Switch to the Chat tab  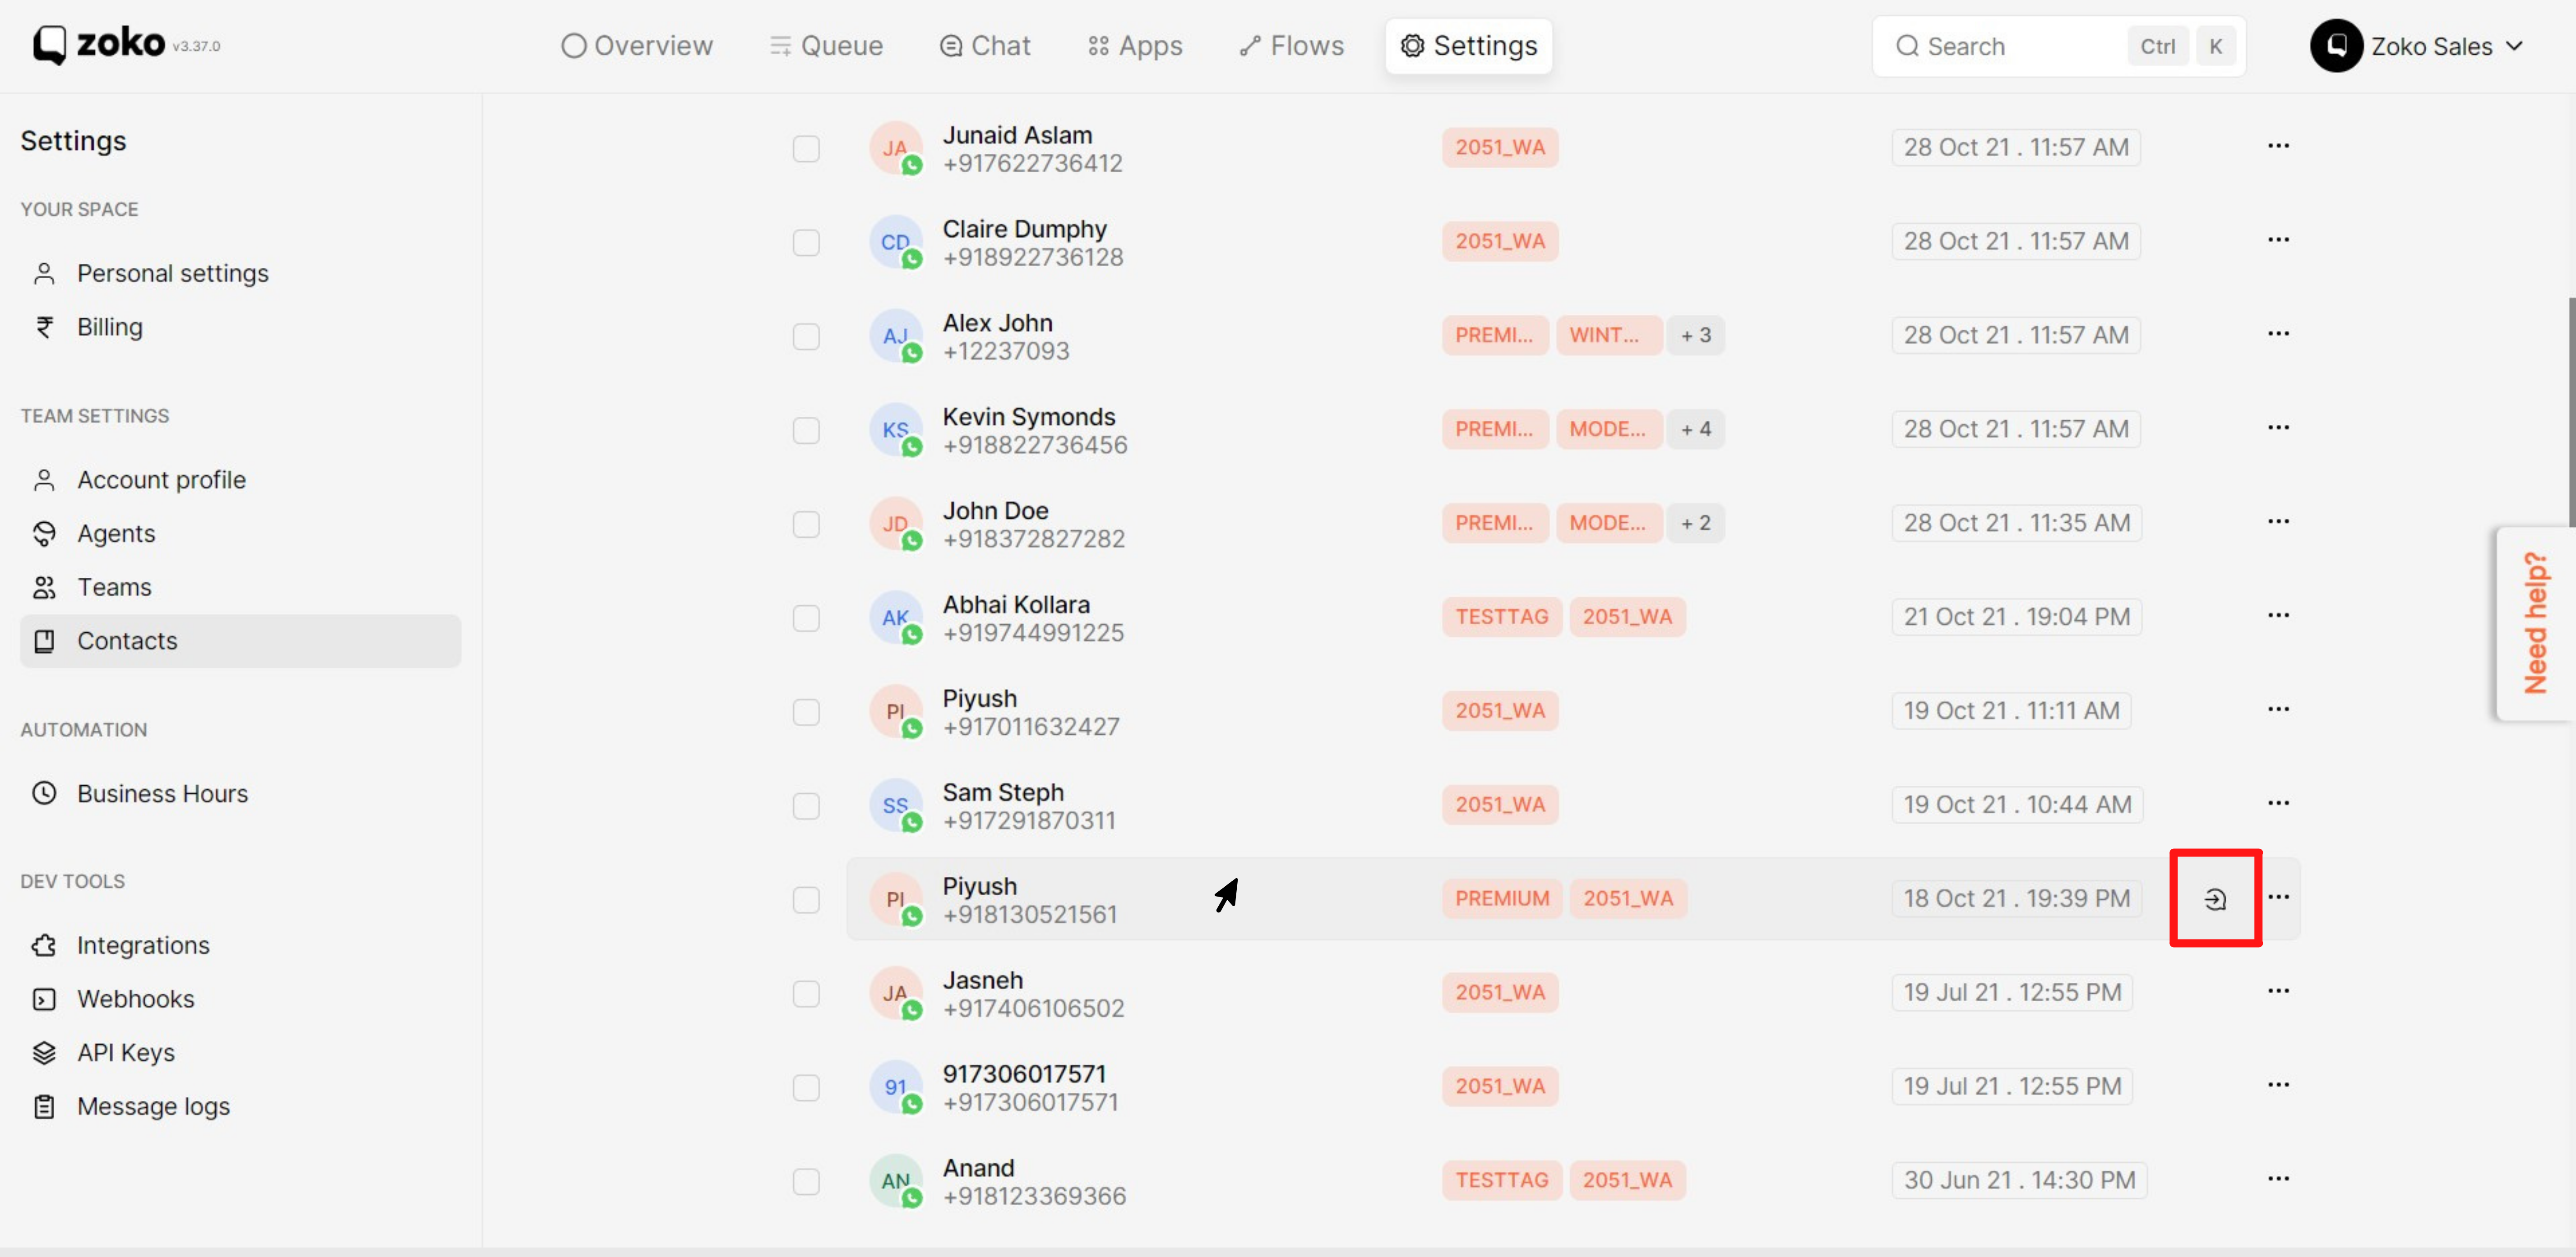click(985, 46)
